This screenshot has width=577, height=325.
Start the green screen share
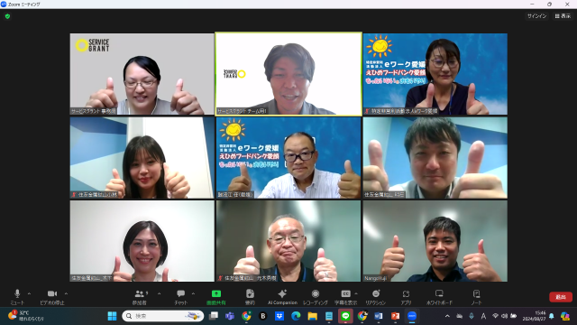tap(216, 297)
